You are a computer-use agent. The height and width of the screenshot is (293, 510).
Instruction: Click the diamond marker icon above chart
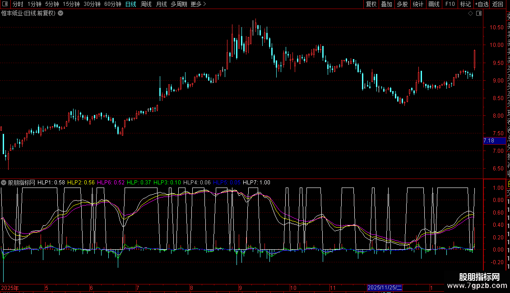tap(470, 14)
